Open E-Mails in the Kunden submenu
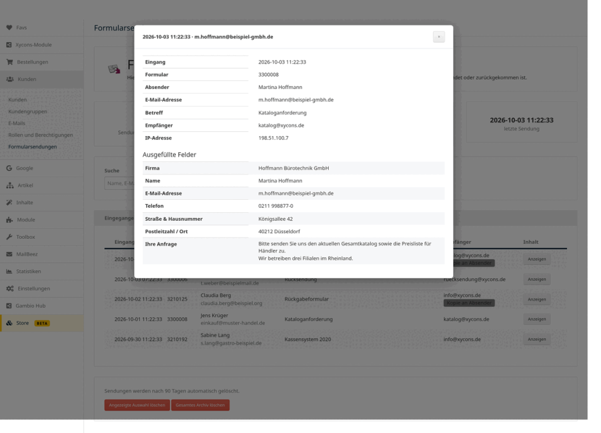 click(17, 123)
